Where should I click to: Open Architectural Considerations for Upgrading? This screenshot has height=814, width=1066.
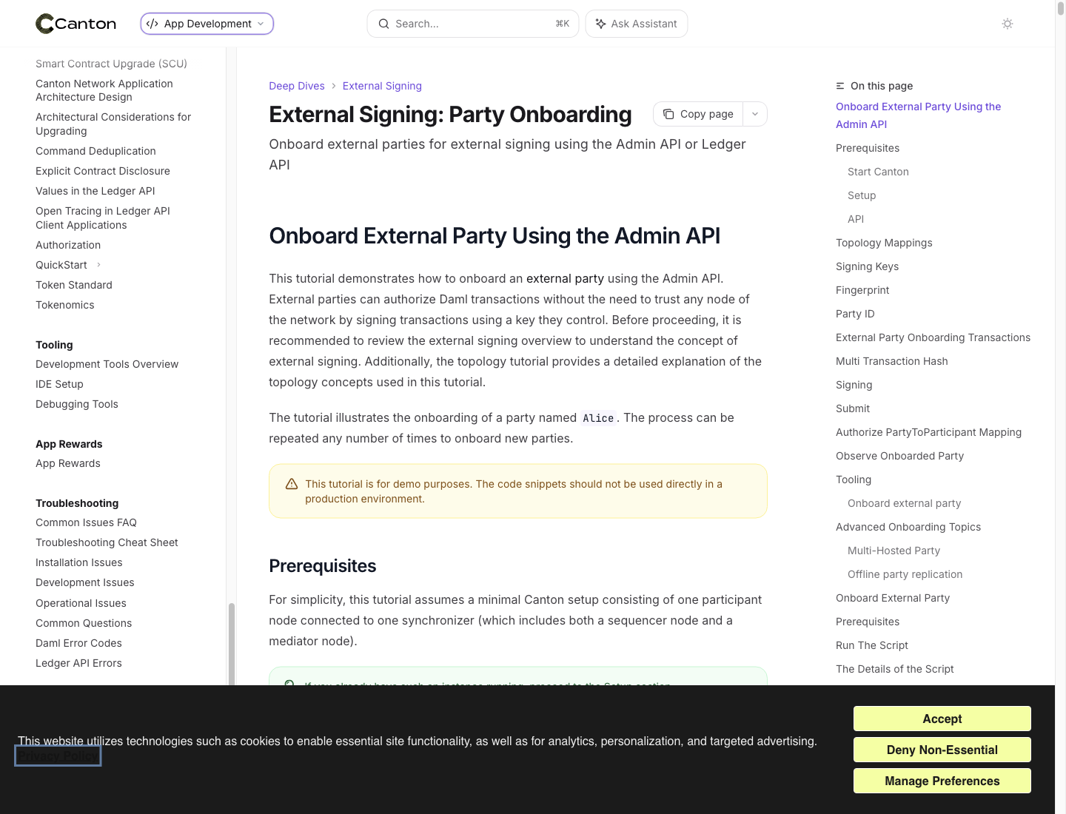(113, 124)
